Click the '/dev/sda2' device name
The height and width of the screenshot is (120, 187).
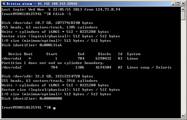[11, 67]
